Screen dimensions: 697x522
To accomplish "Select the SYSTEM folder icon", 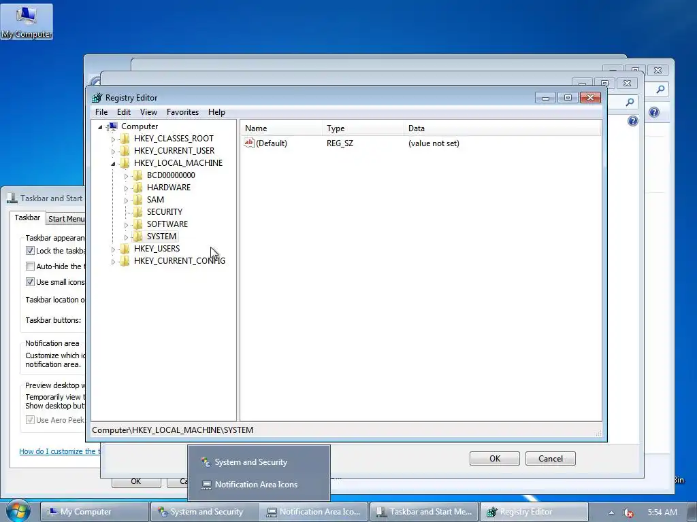I will click(138, 236).
